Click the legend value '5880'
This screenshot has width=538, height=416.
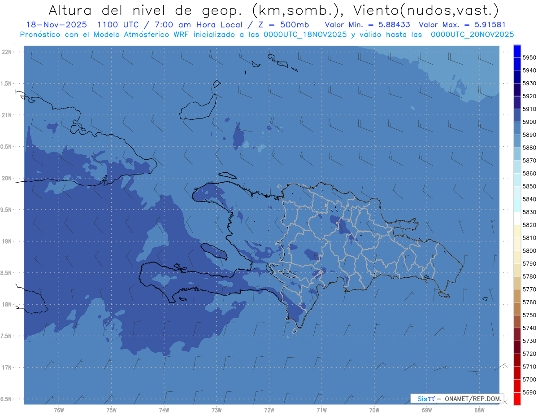(529, 148)
